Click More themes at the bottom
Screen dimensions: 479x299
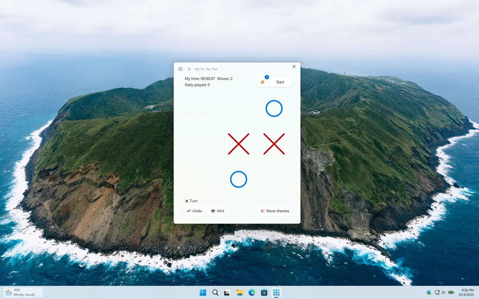(x=277, y=211)
